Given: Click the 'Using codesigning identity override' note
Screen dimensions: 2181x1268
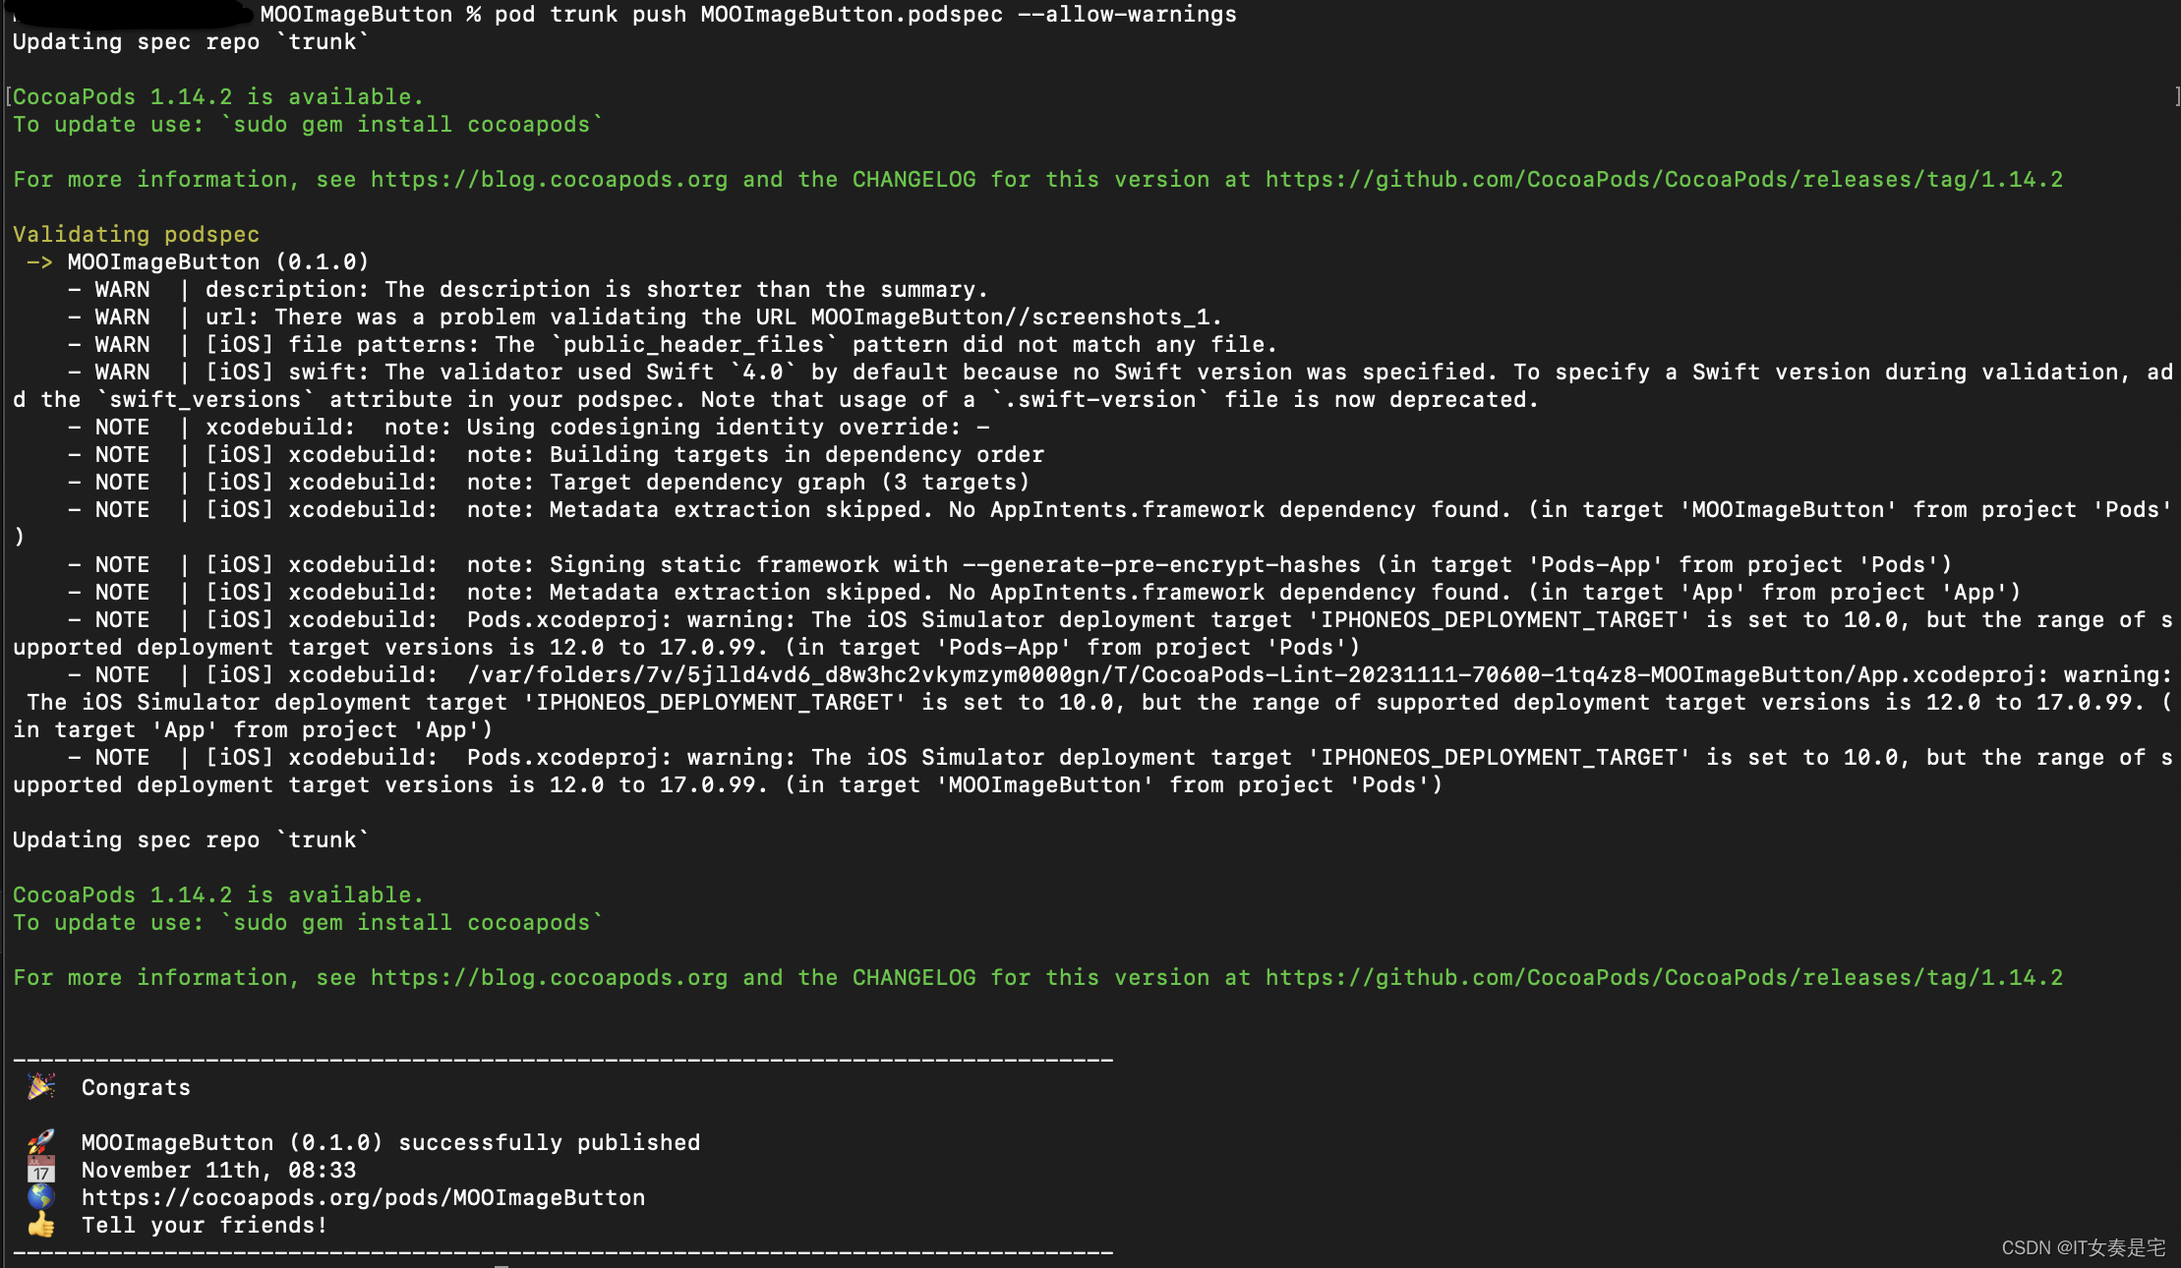Looking at the screenshot, I should (528, 427).
